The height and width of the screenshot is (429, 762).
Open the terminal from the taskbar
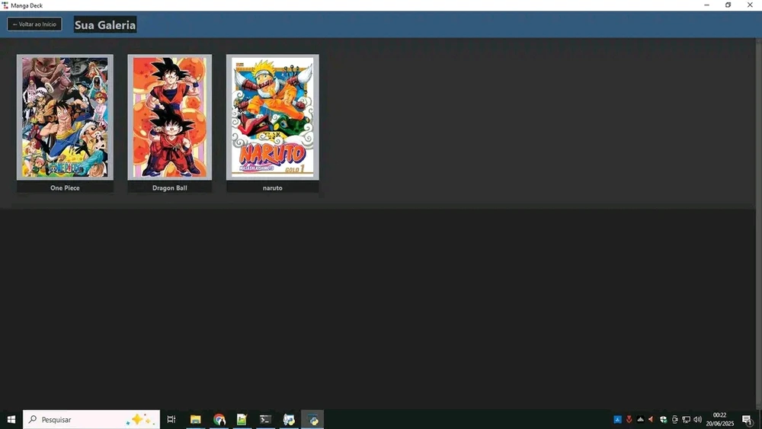coord(265,419)
